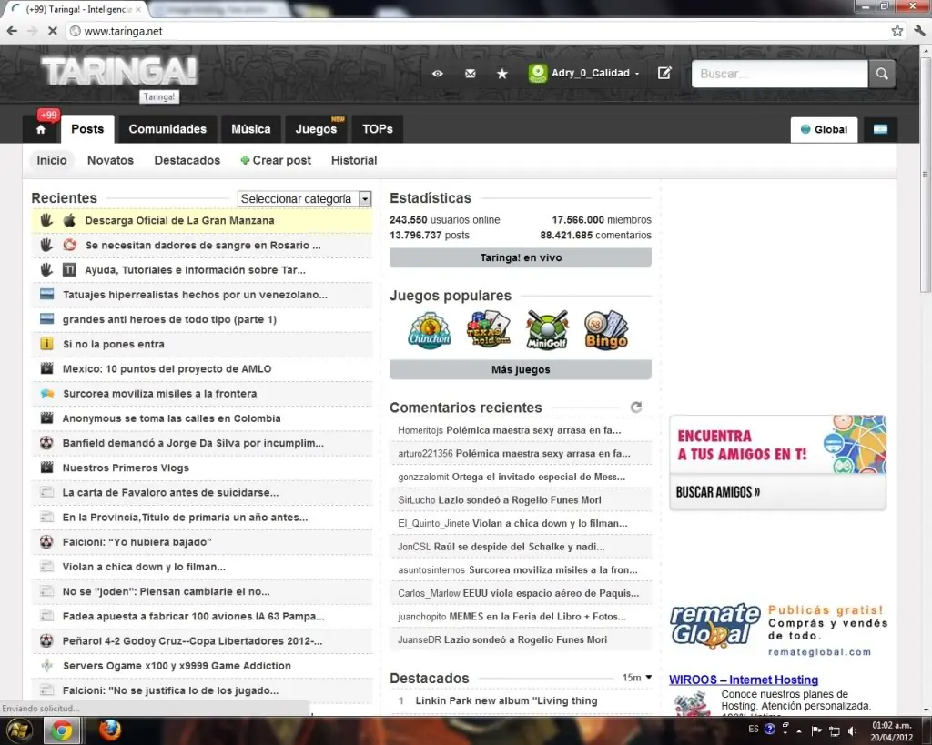
Task: Open post Anonymous se toma las calles
Action: click(x=172, y=418)
